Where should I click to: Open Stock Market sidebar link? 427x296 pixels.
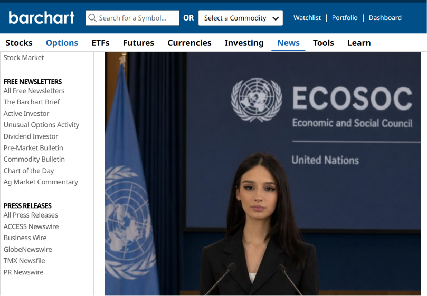[24, 57]
